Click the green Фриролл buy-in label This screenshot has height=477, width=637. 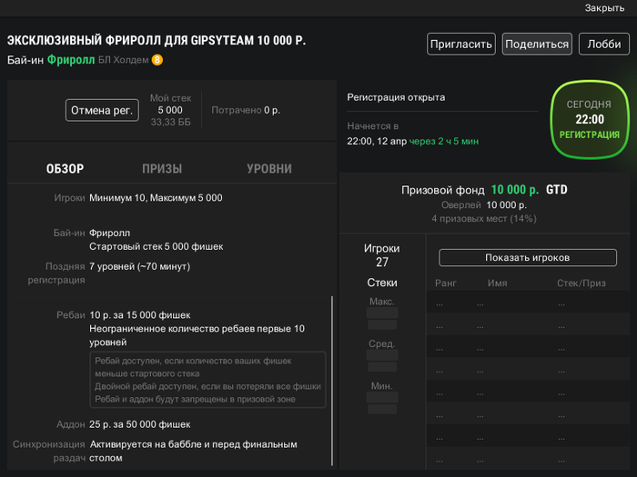point(71,60)
